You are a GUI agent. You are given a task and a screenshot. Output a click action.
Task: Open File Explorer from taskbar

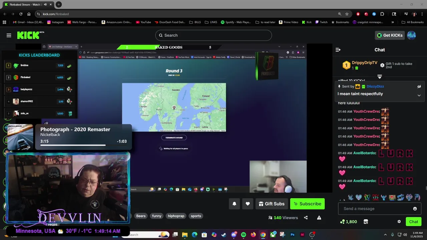[x=185, y=235]
